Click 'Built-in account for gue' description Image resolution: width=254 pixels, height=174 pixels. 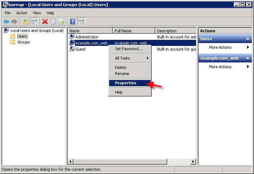coord(177,49)
